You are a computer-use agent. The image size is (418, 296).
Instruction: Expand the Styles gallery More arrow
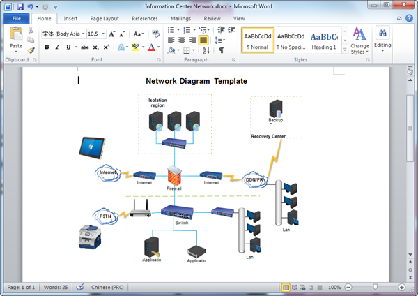tap(345, 50)
